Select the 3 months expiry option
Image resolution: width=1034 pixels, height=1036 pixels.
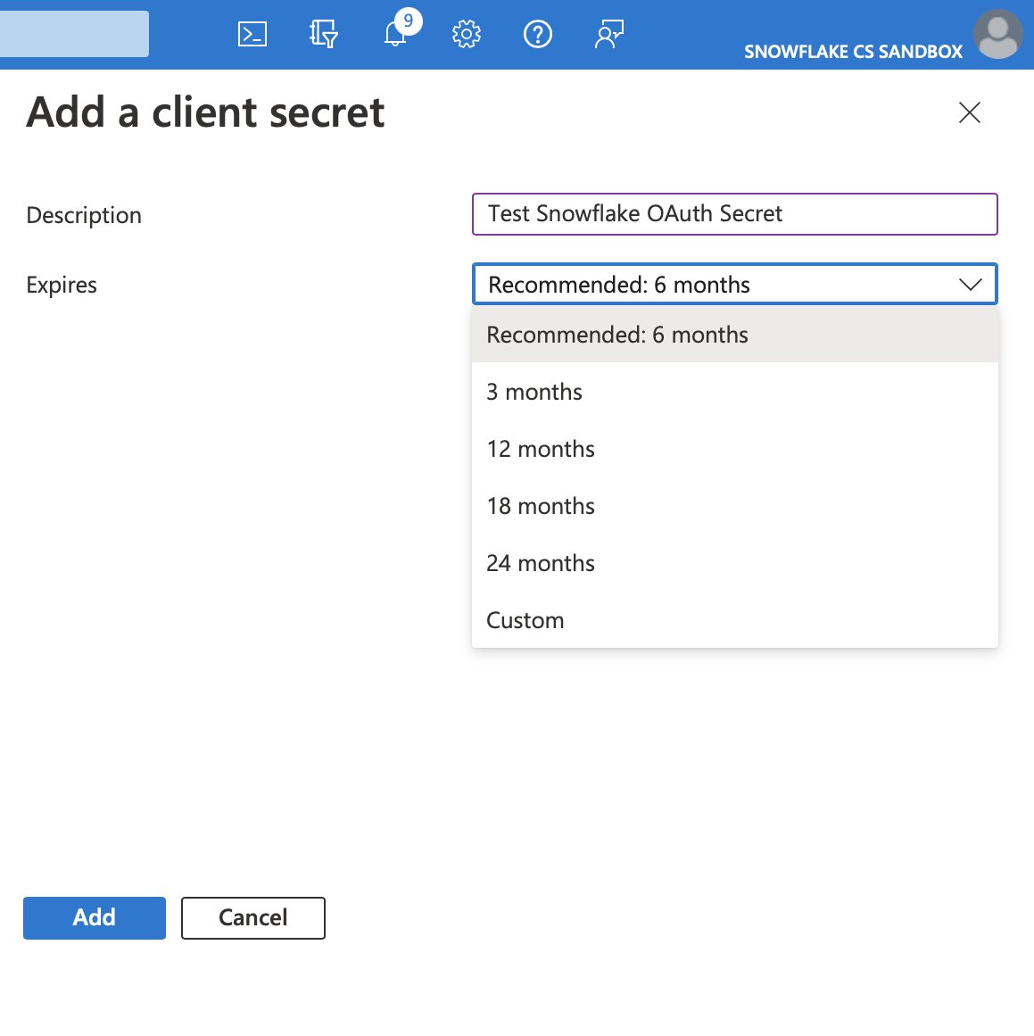tap(735, 392)
